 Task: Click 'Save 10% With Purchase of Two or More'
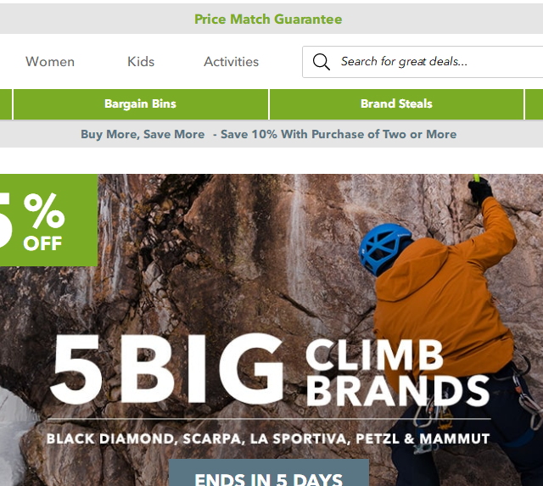click(339, 134)
